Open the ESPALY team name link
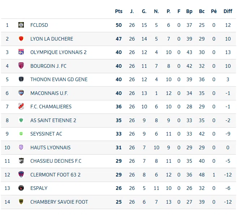This screenshot has width=242, height=216. [39, 188]
